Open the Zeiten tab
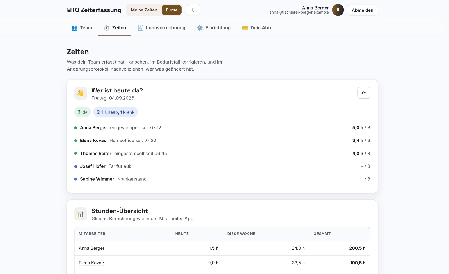449x274 pixels. coord(115,28)
